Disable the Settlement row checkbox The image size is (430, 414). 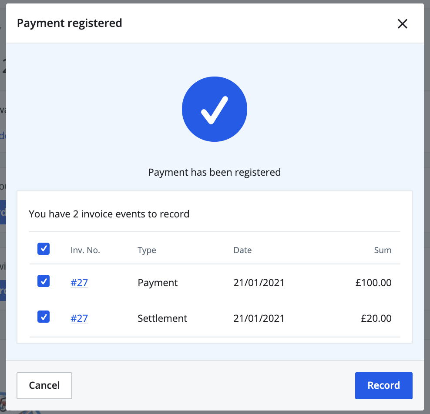tap(43, 317)
